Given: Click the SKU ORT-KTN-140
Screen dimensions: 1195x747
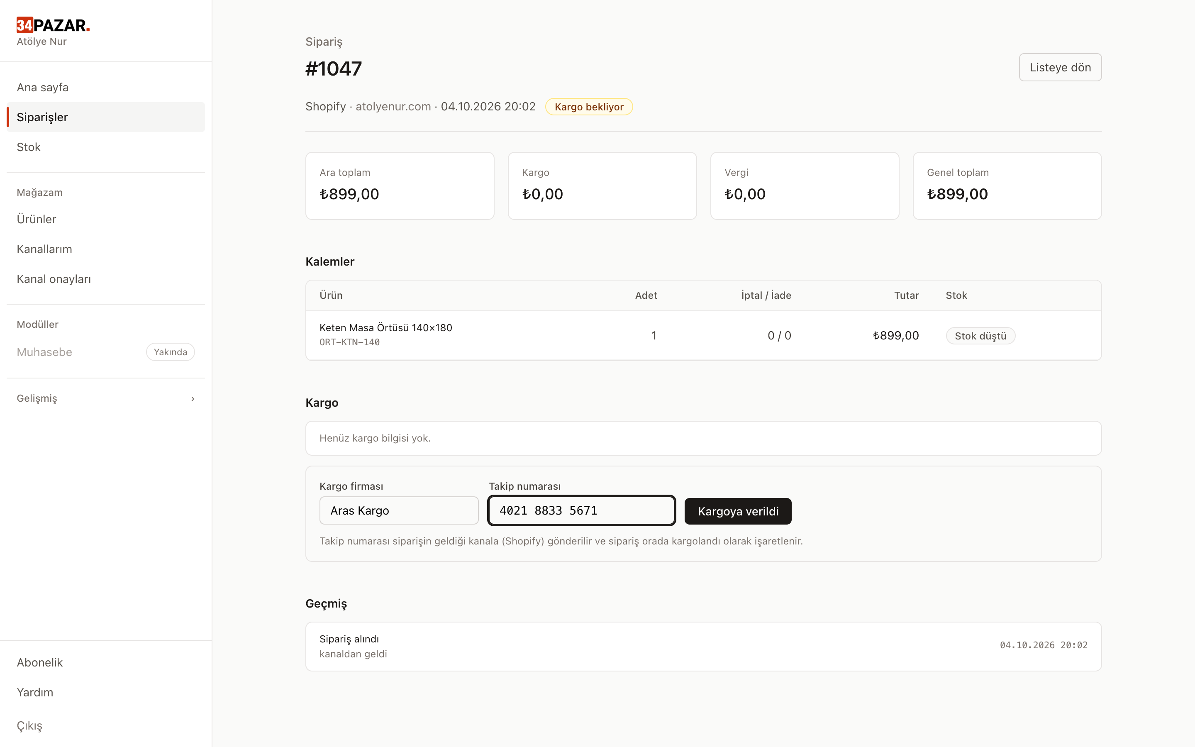Looking at the screenshot, I should pos(350,342).
